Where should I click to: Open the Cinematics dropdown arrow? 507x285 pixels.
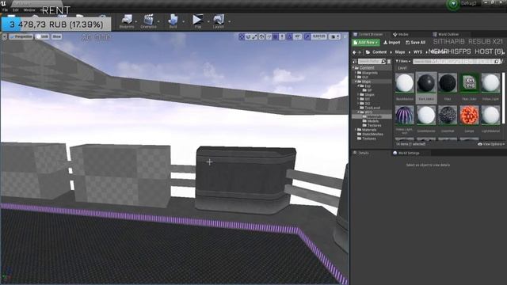tap(158, 21)
